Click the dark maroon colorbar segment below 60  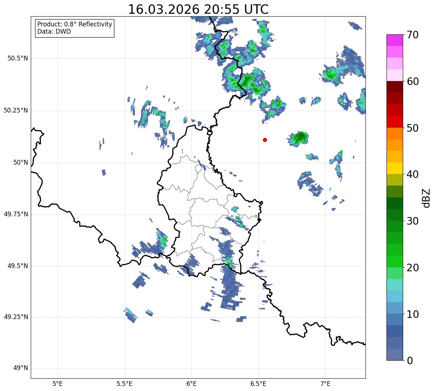(395, 87)
